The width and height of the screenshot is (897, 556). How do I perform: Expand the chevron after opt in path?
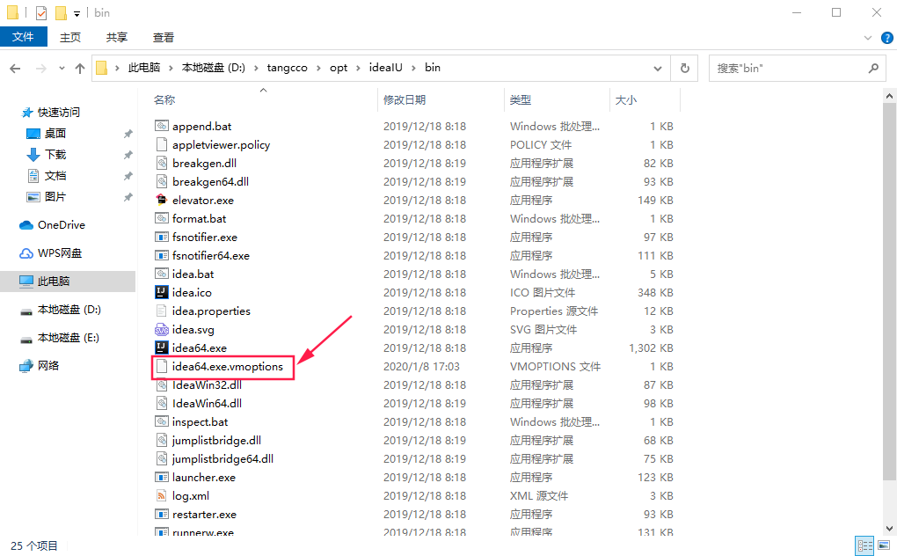coord(358,68)
